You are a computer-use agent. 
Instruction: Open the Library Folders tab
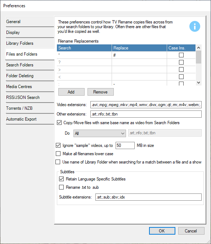tap(30, 43)
